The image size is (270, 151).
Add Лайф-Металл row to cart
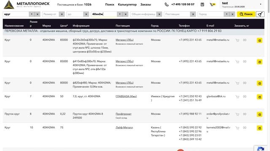[238, 128]
